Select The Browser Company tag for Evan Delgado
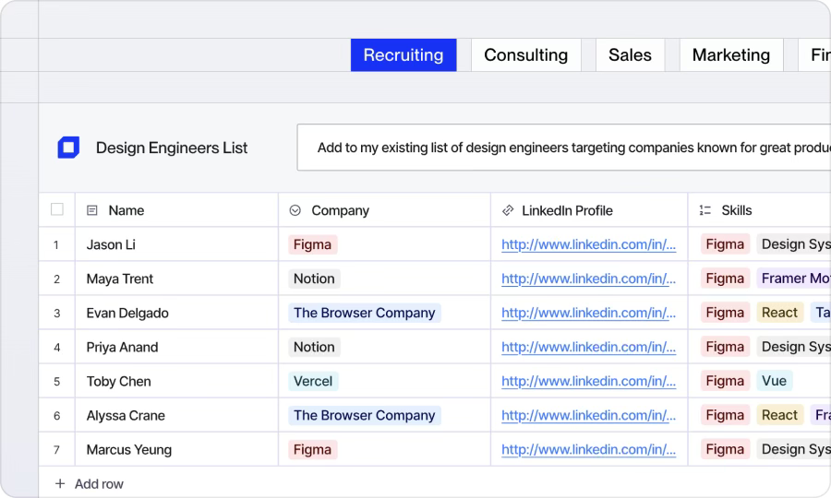The image size is (831, 498). point(364,313)
